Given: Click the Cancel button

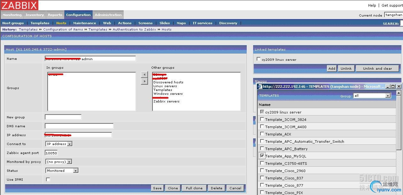Looking at the screenshot, I should click(235, 188).
